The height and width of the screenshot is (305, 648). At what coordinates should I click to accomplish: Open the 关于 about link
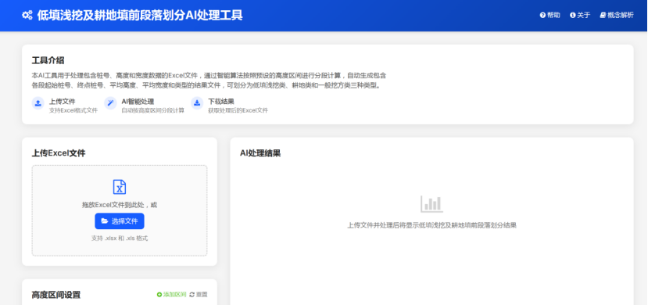coord(580,16)
